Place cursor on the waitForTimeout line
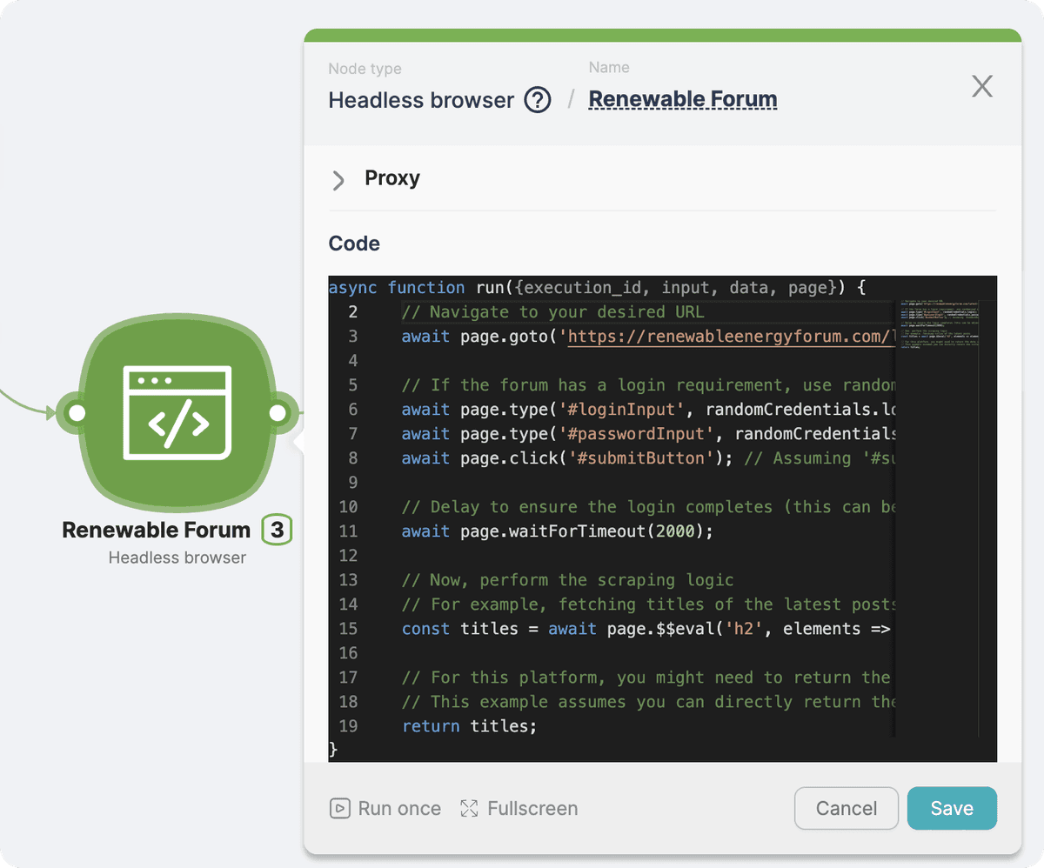Viewport: 1044px width, 868px height. 557,531
